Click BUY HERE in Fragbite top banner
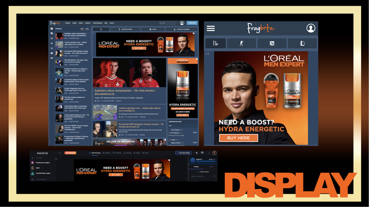 pos(139,48)
